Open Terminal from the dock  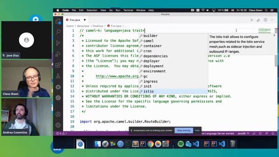128,144
